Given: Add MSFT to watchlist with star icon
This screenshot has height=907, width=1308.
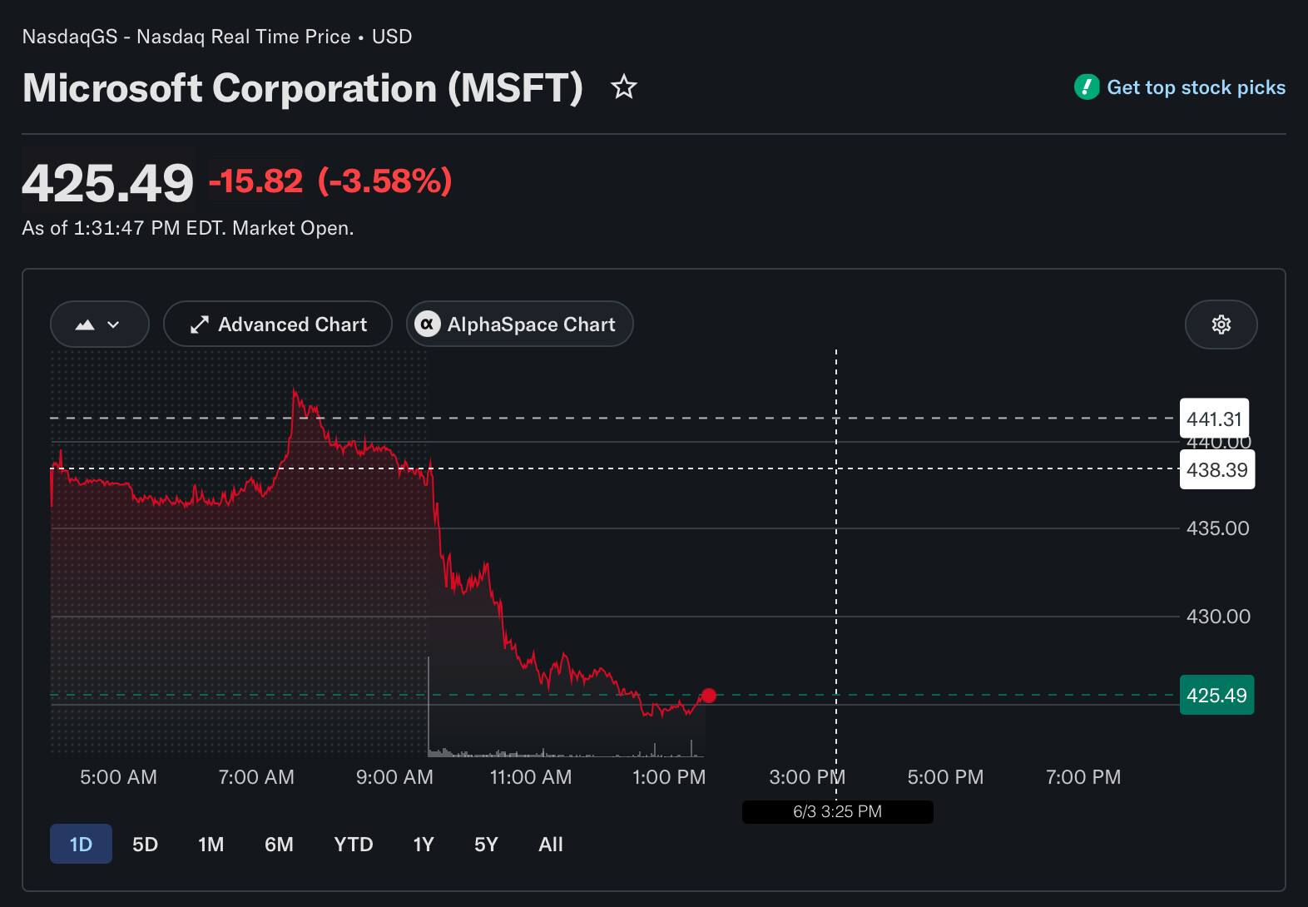Looking at the screenshot, I should 624,87.
